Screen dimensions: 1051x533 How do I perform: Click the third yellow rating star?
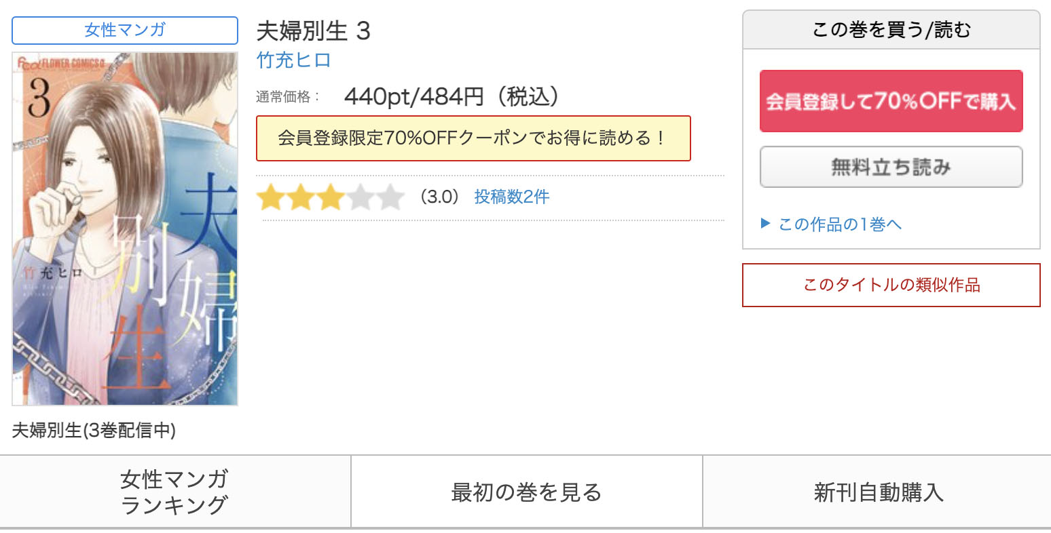(331, 198)
